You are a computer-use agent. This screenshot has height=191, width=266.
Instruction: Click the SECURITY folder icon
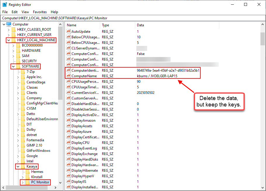coord(18,61)
